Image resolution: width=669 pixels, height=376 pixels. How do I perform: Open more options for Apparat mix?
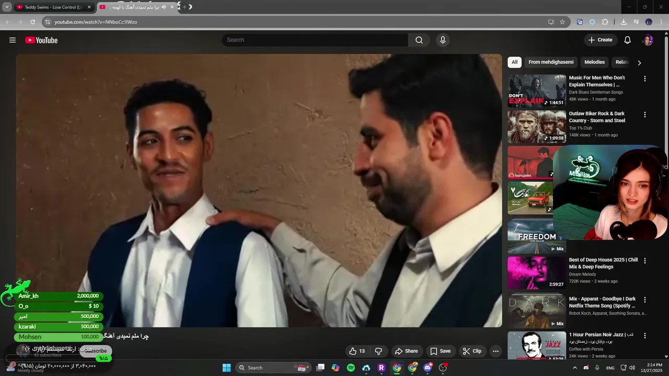point(644,300)
